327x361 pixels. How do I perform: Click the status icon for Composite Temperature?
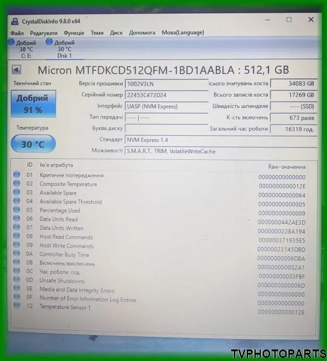tap(17, 183)
